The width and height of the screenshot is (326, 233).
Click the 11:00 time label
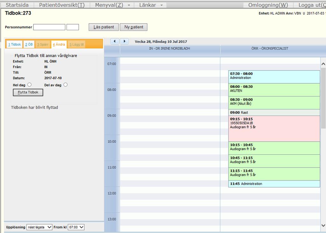tap(112, 167)
